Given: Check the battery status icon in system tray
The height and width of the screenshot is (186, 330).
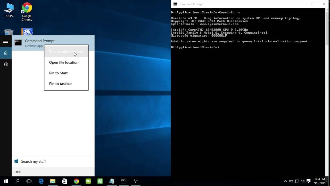Looking at the screenshot, I should [x=291, y=181].
